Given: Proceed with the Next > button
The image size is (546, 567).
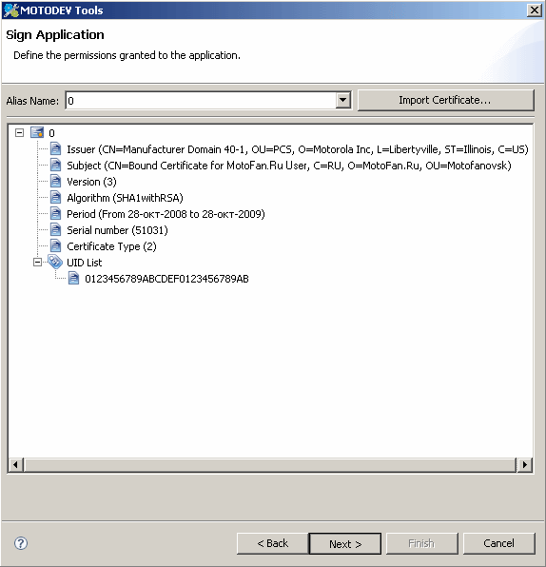Looking at the screenshot, I should pos(345,543).
